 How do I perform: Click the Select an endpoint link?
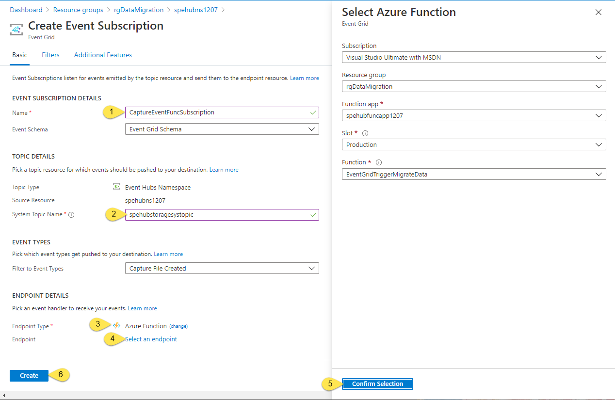(151, 339)
